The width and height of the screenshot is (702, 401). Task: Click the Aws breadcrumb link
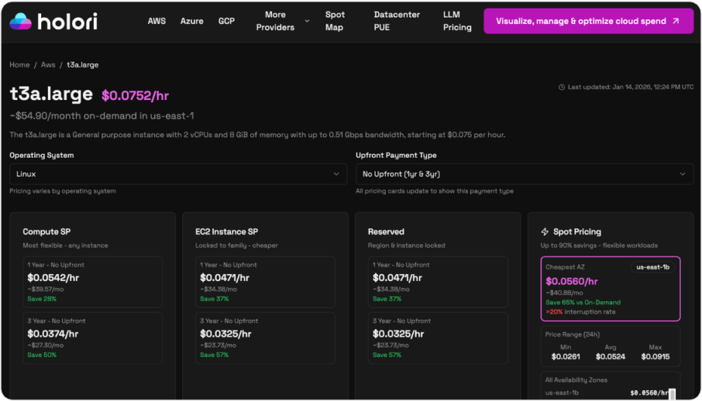pos(48,65)
